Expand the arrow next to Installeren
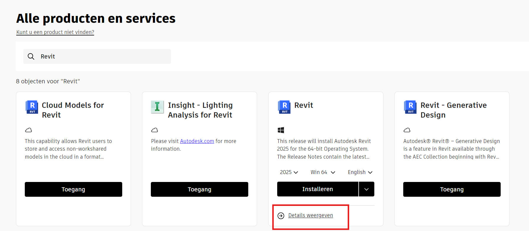The image size is (529, 231). (366, 189)
